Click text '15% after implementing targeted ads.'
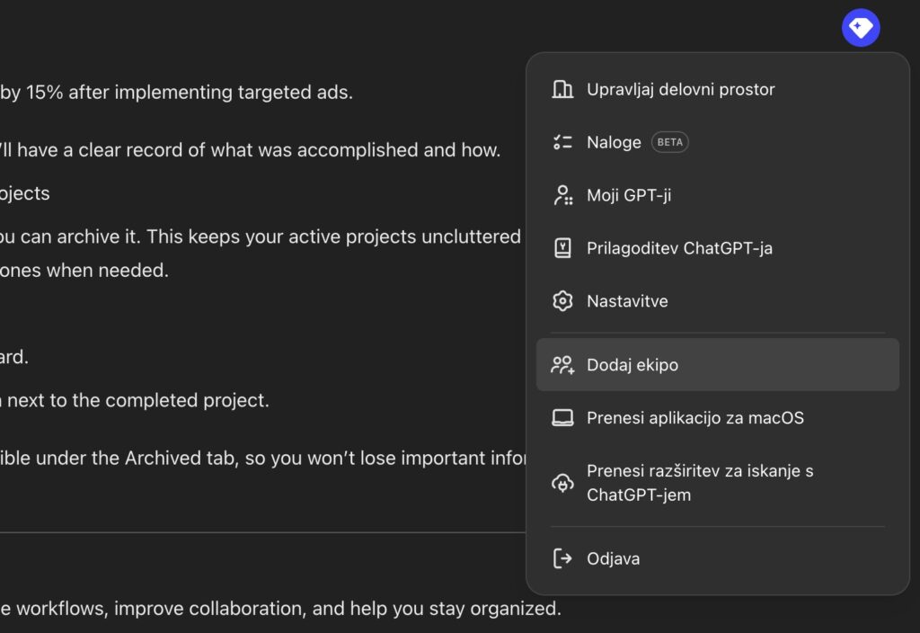The height and width of the screenshot is (633, 920). click(190, 93)
